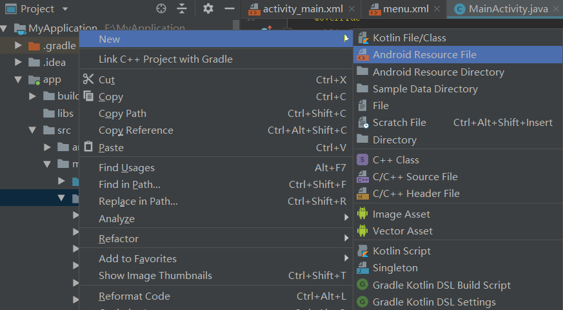Image resolution: width=563 pixels, height=310 pixels.
Task: Open Project panel settings gear
Action: point(208,8)
